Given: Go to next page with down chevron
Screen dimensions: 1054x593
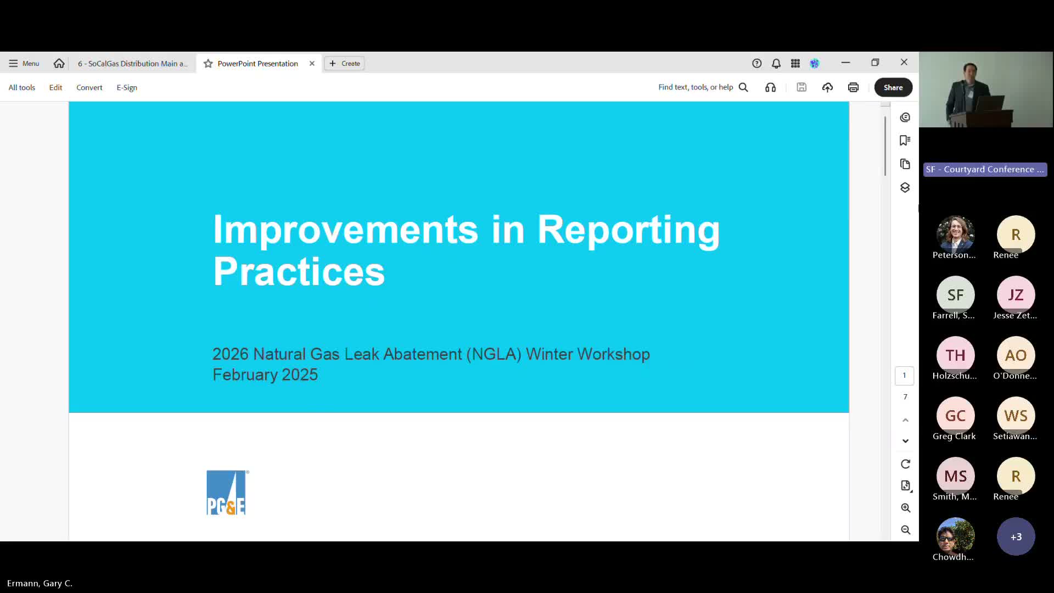Looking at the screenshot, I should [x=905, y=441].
